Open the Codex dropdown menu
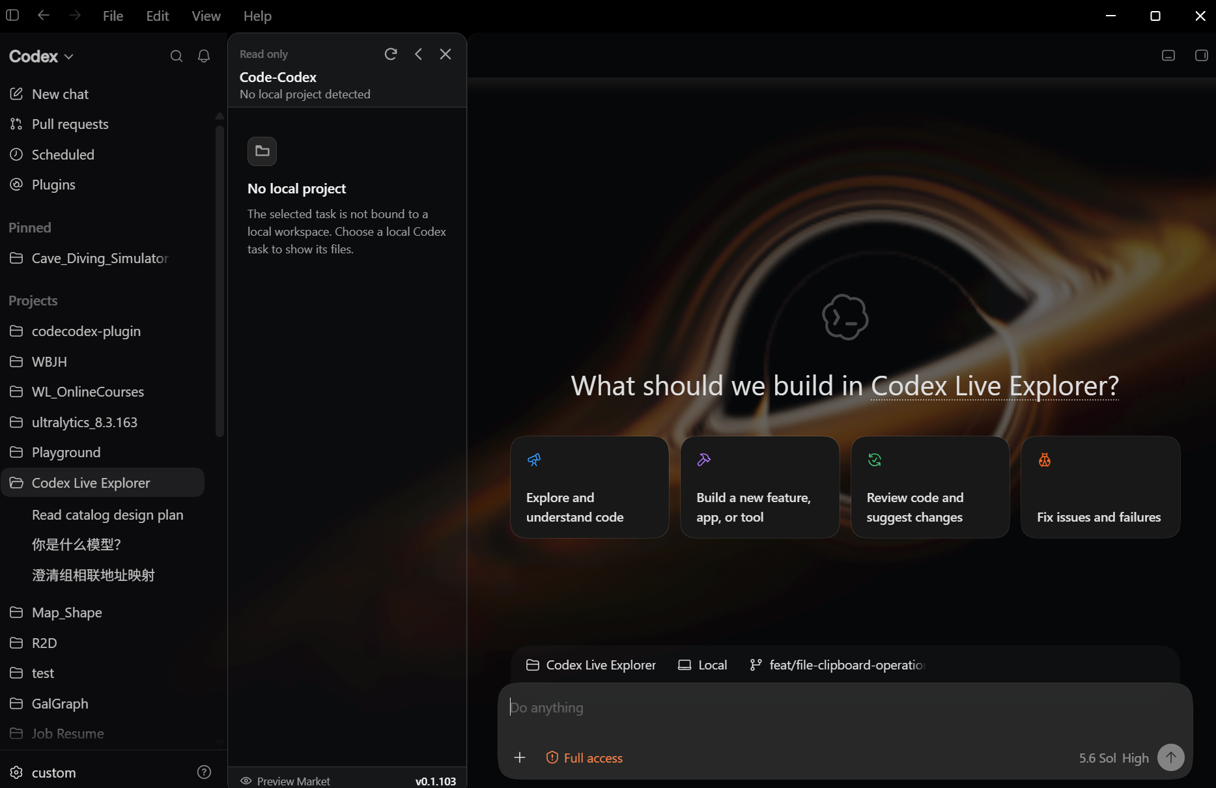Viewport: 1216px width, 788px height. click(41, 57)
